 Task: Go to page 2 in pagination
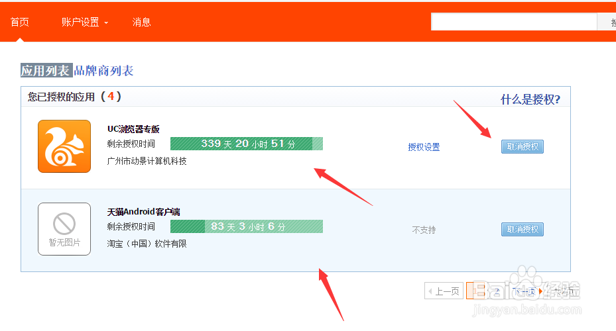[497, 291]
